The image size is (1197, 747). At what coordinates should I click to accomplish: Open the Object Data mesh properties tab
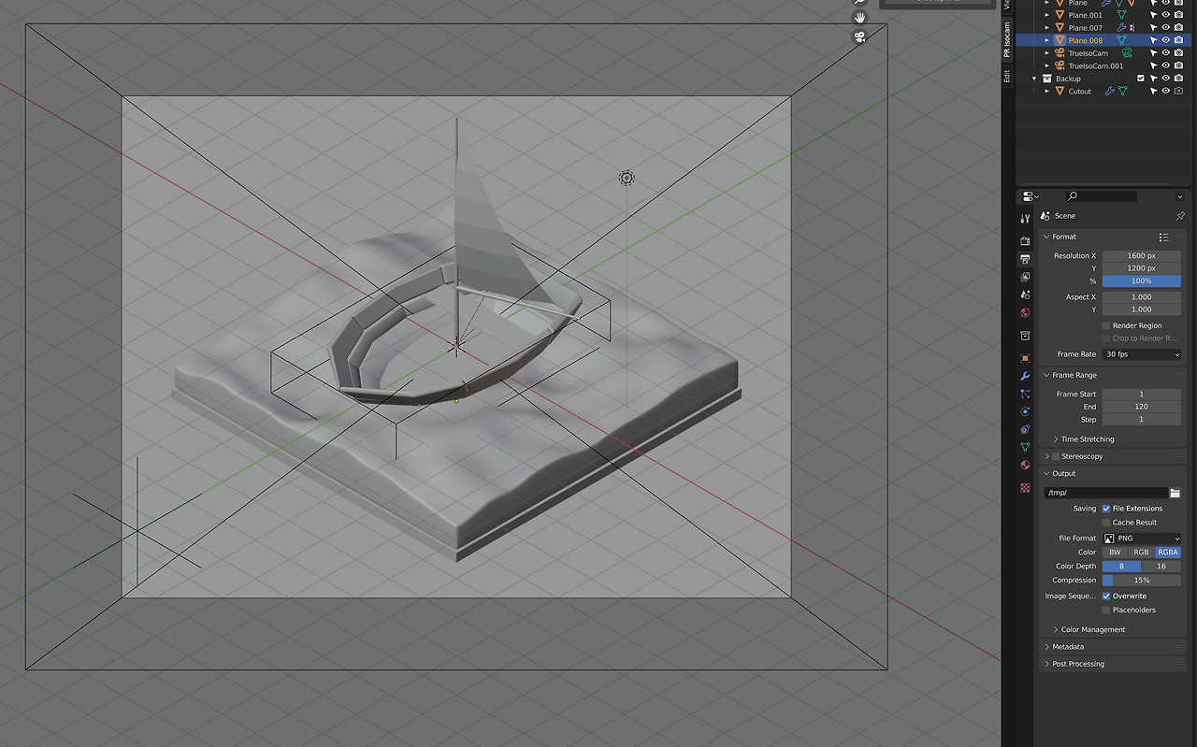click(x=1025, y=447)
